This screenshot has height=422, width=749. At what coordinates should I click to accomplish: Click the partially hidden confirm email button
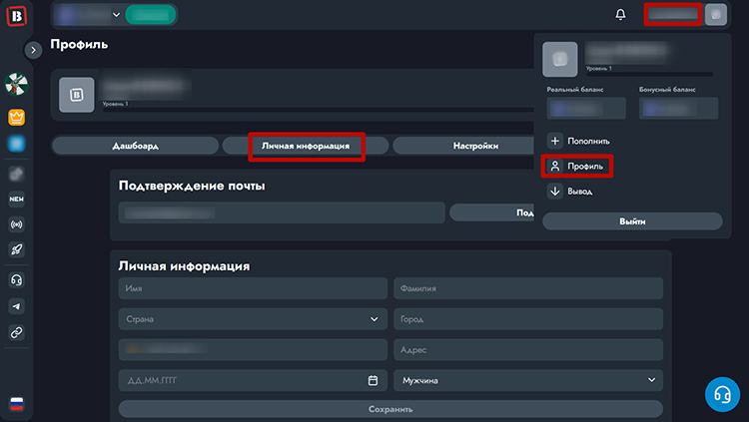pyautogui.click(x=492, y=212)
